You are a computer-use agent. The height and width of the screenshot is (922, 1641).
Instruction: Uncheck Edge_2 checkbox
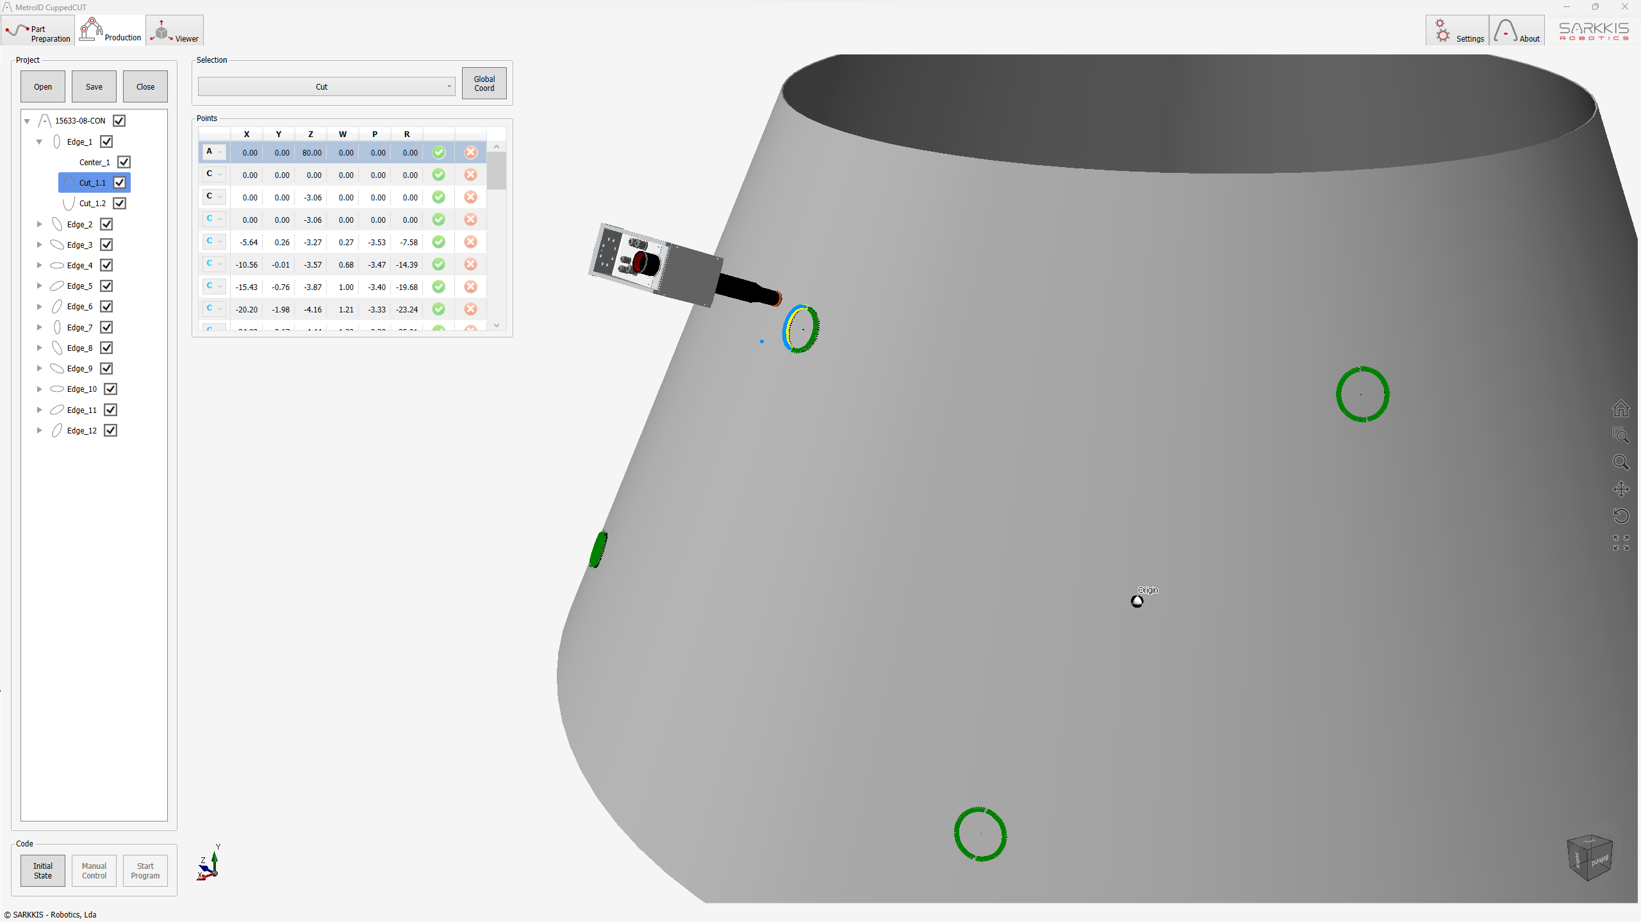[x=106, y=224]
